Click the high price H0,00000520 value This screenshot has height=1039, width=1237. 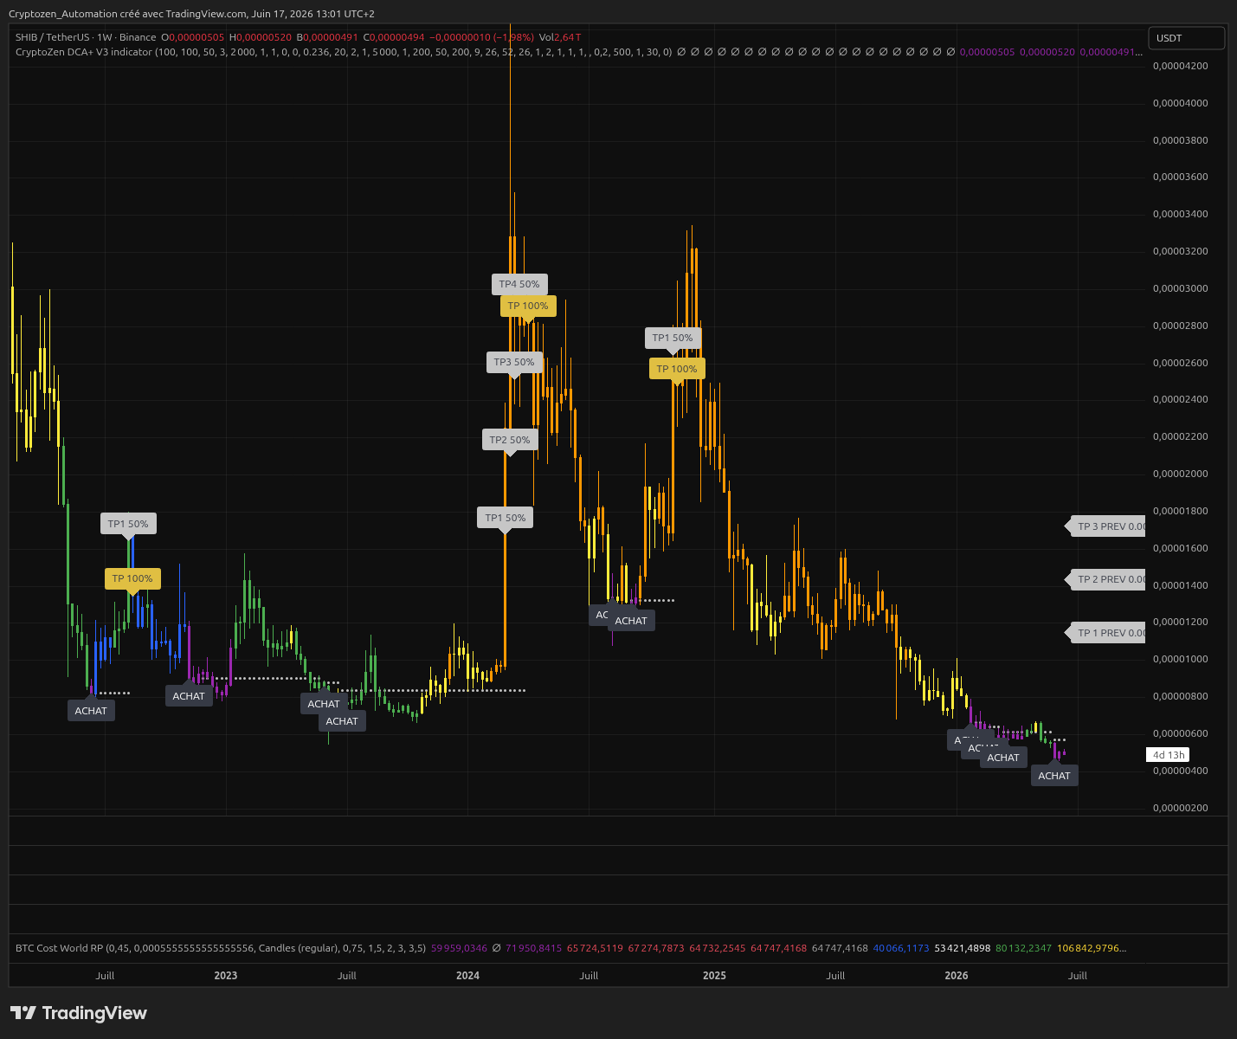click(x=260, y=37)
